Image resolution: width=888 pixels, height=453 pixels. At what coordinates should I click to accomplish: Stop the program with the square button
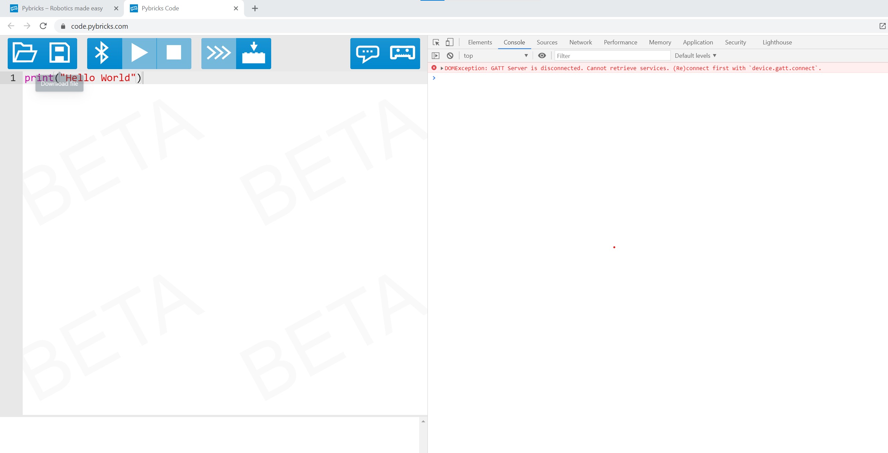pyautogui.click(x=174, y=53)
